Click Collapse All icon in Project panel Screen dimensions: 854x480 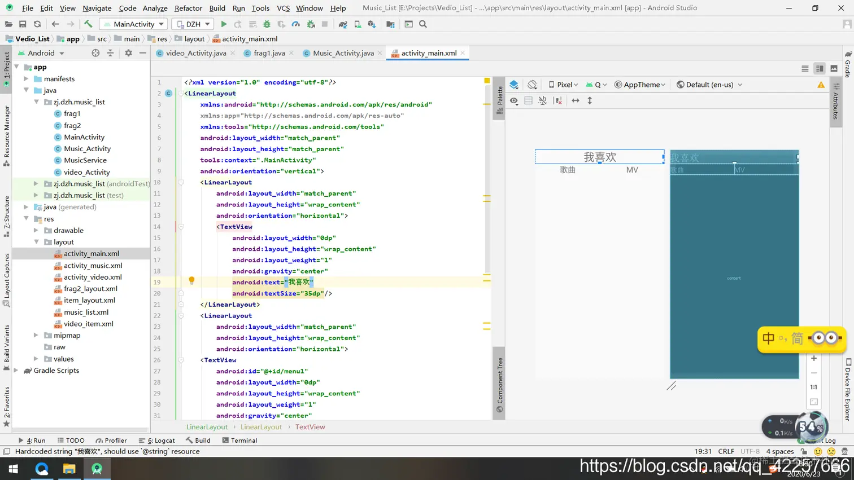pos(110,53)
